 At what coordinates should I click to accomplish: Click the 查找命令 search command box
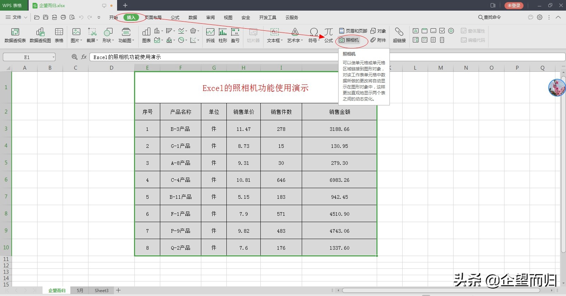pos(490,17)
